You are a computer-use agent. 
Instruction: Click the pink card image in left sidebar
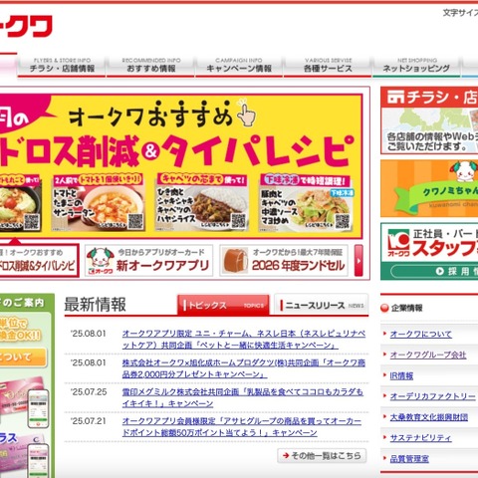click(x=22, y=395)
